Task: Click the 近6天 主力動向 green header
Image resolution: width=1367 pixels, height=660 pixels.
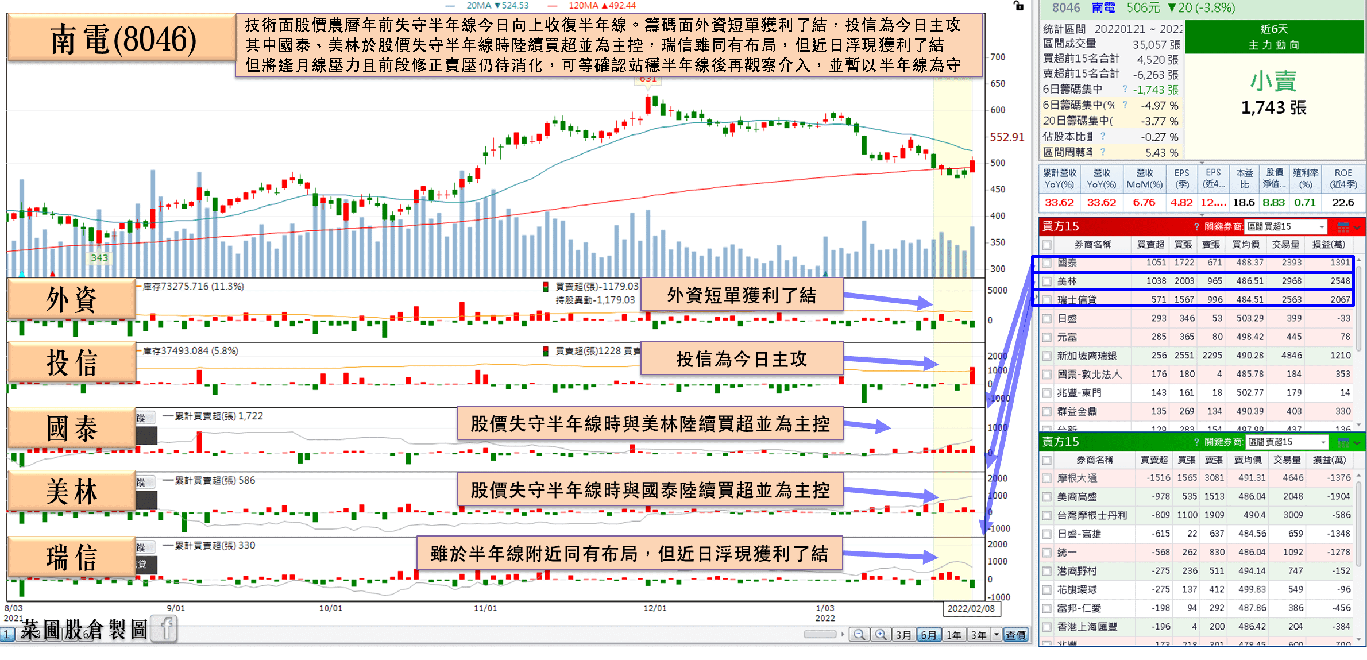Action: pyautogui.click(x=1274, y=37)
